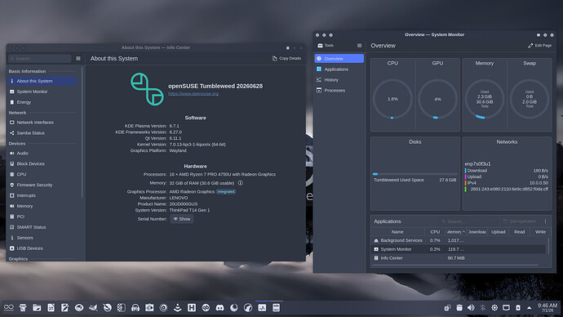Open About this System in Info Center sidebar
Viewport: 563px width, 317px height.
click(42, 81)
